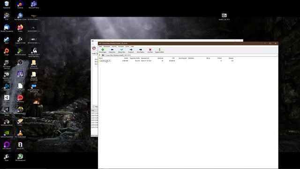Image resolution: width=300 pixels, height=169 pixels.
Task: Click the AMD Ryzen Master desktop icon
Action: coord(7,121)
